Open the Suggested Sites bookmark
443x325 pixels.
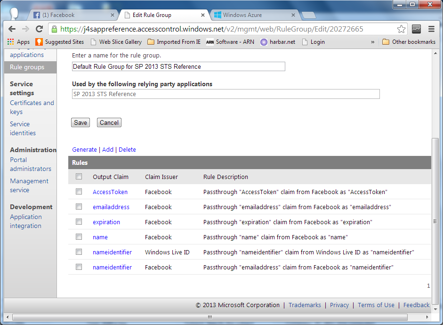pyautogui.click(x=60, y=42)
